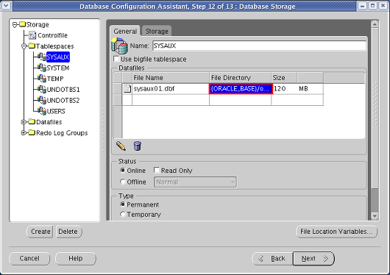This screenshot has height=275, width=390.
Task: Collapse the Tablespaces tree node
Action: (x=24, y=46)
